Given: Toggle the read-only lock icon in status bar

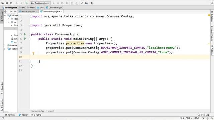Looking at the screenshot, I should click(203, 118).
